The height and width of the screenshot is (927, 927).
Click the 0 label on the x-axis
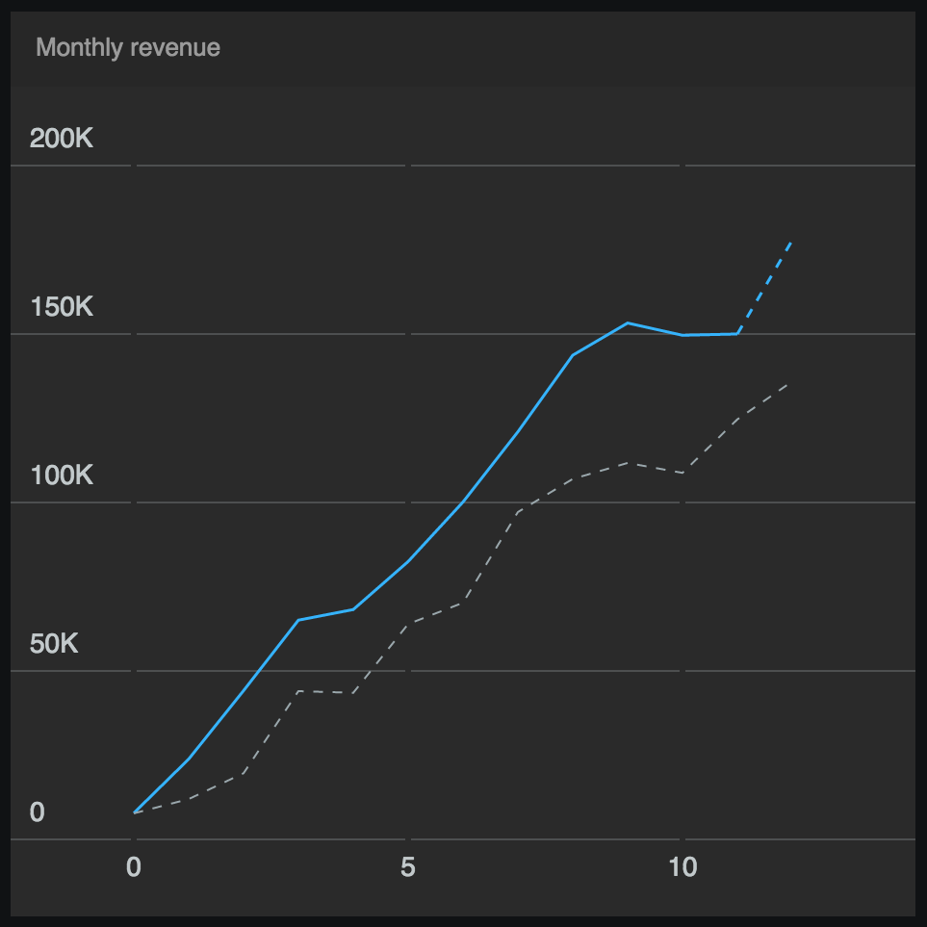pos(134,868)
